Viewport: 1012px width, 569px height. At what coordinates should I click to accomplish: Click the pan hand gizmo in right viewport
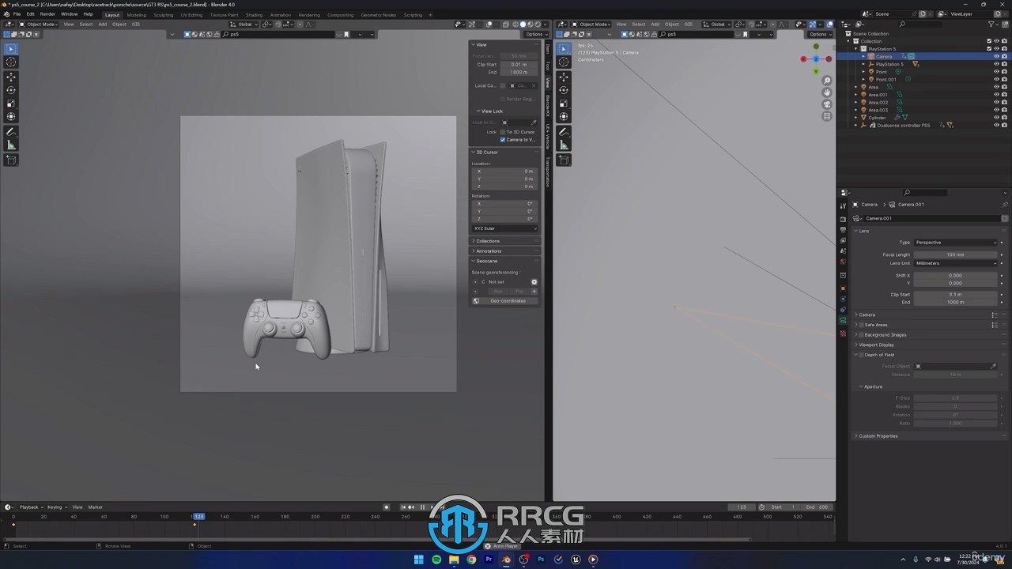click(x=827, y=92)
